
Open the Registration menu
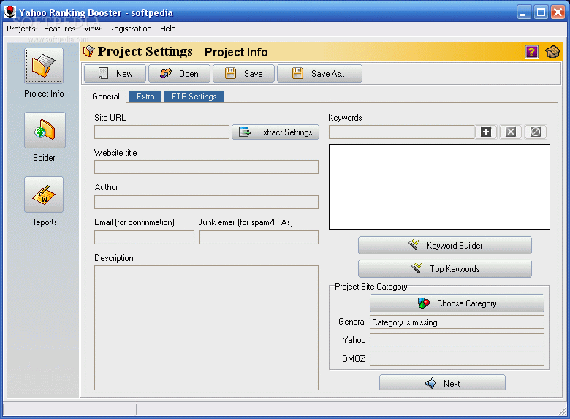coord(130,29)
